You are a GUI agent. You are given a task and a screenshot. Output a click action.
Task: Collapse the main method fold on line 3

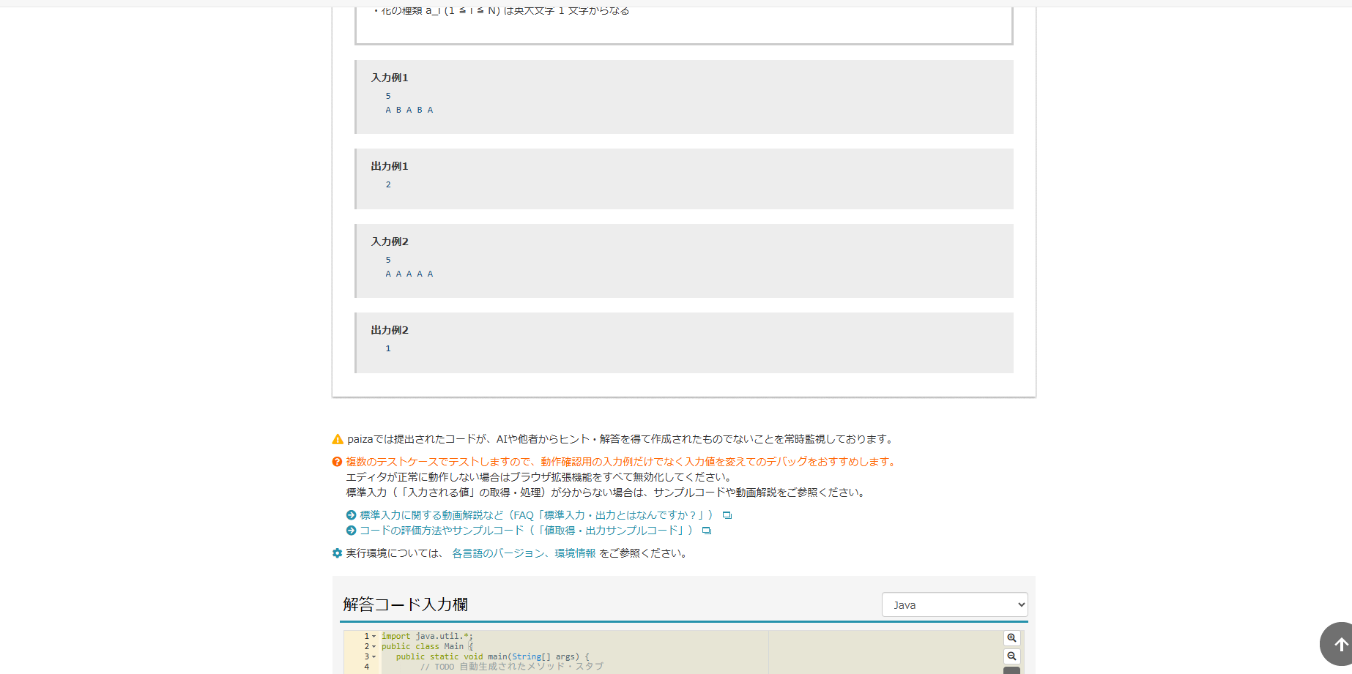(x=374, y=657)
